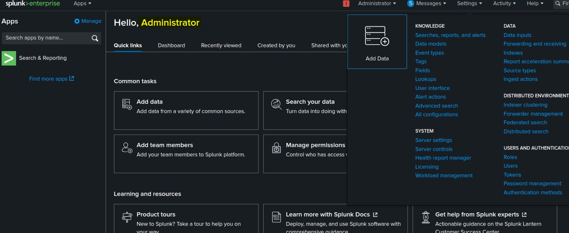Viewport: 569px width, 233px height.
Task: Open Data inputs
Action: coord(517,35)
